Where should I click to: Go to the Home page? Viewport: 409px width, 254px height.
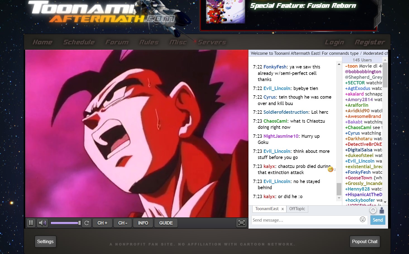pos(42,42)
